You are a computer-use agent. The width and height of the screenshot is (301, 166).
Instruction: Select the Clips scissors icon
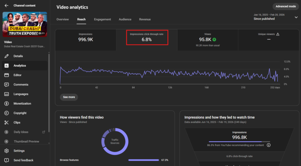click(6, 122)
